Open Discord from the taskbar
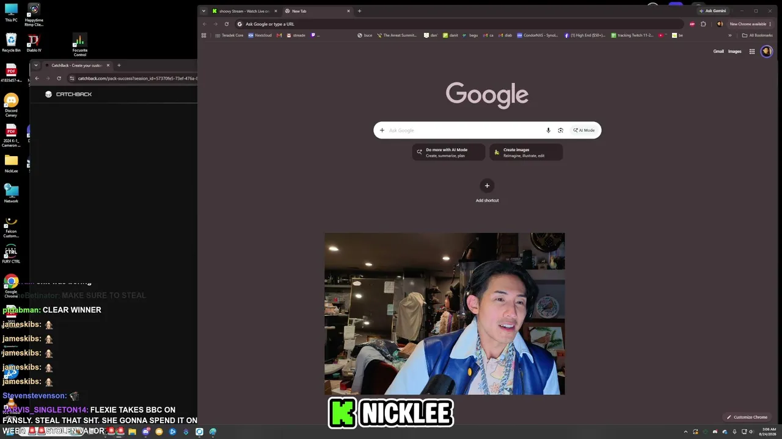The width and height of the screenshot is (782, 439). (x=145, y=432)
